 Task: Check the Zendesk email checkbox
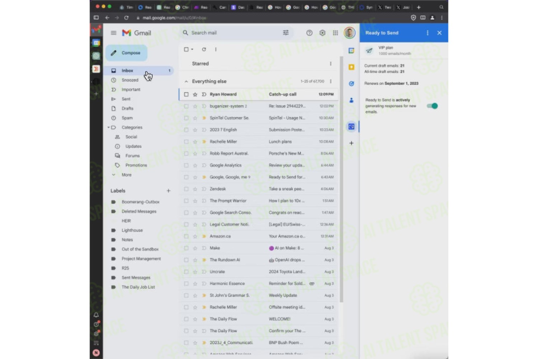(186, 189)
